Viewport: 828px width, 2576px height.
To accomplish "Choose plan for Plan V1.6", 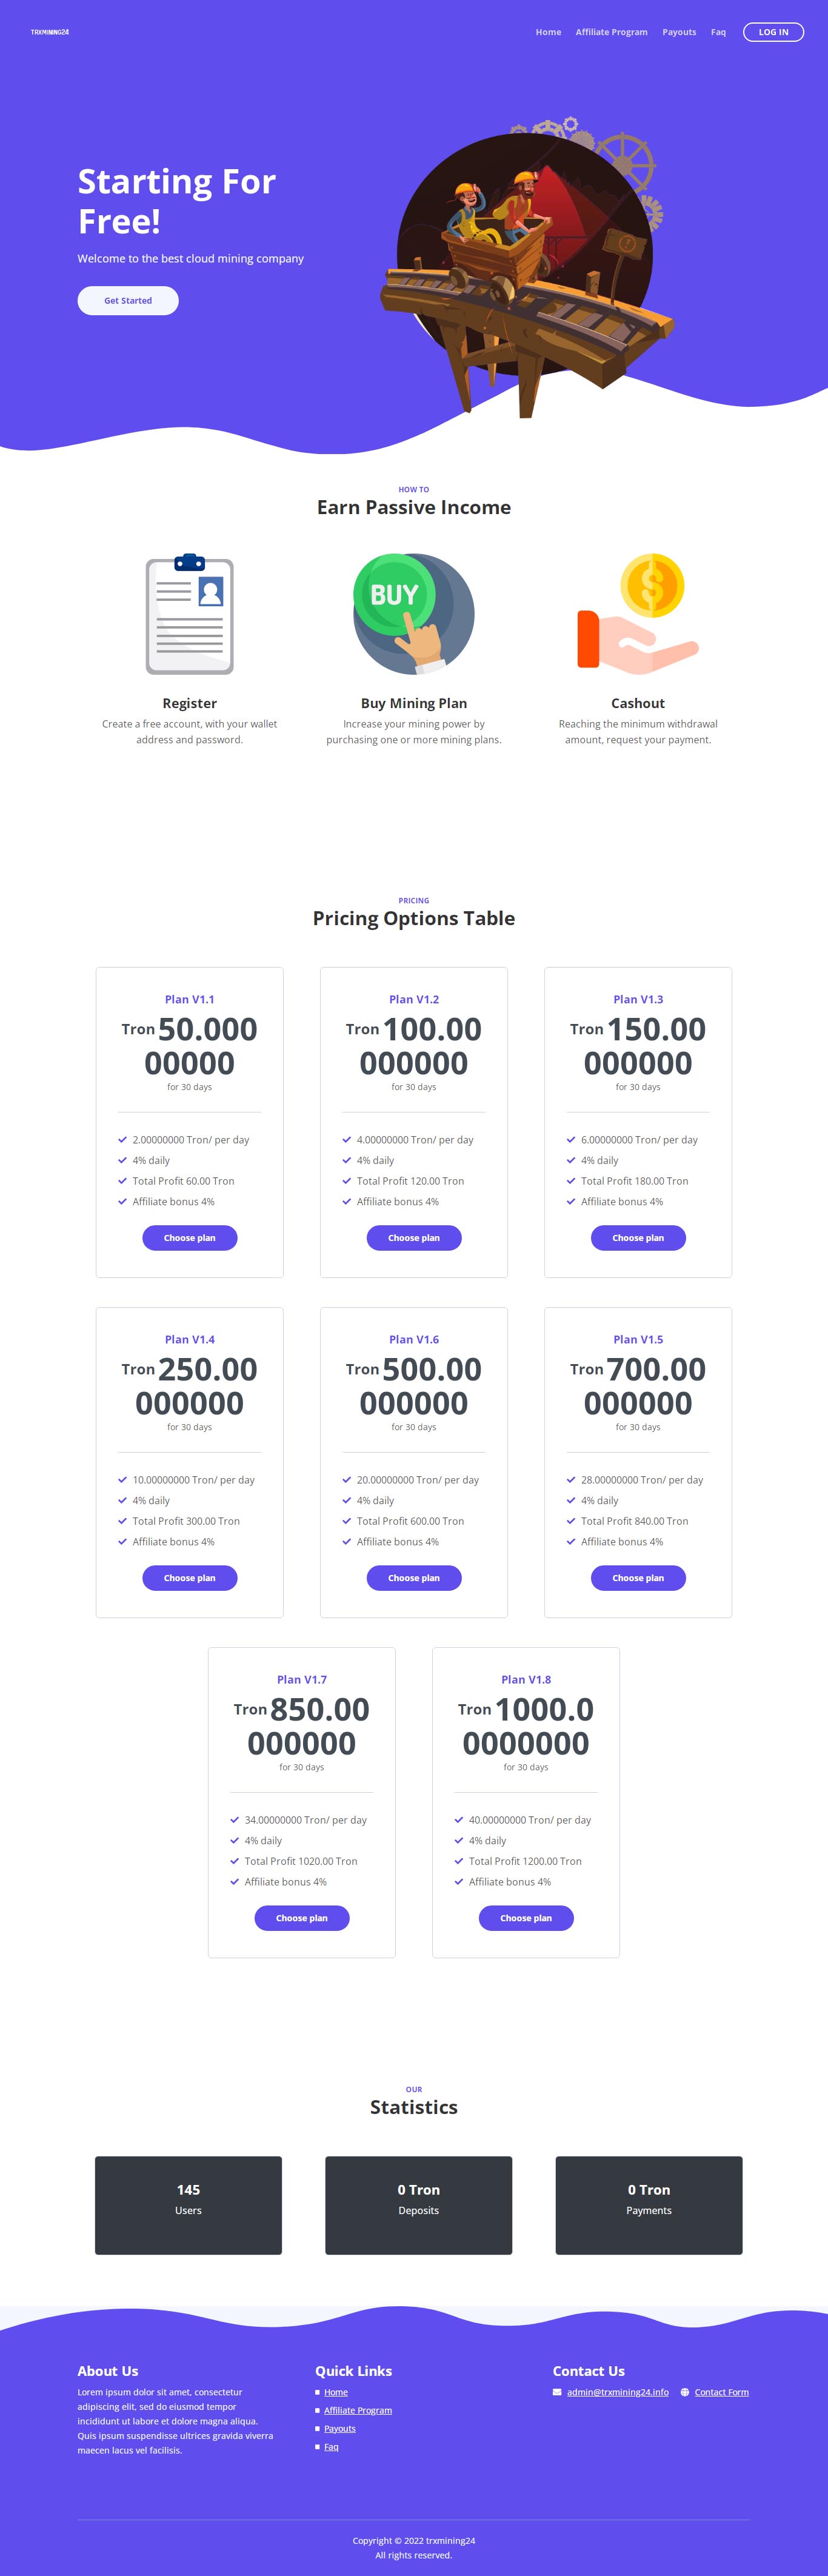I will click(414, 1577).
